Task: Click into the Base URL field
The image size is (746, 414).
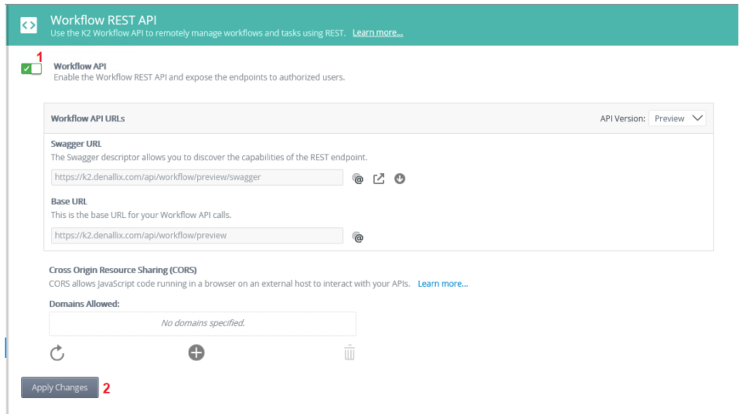Action: [x=196, y=236]
